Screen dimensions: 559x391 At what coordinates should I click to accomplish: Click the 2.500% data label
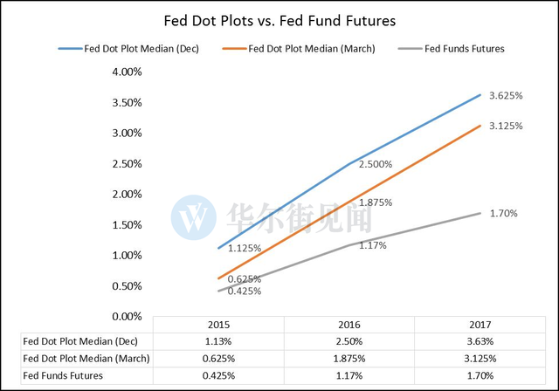(376, 164)
